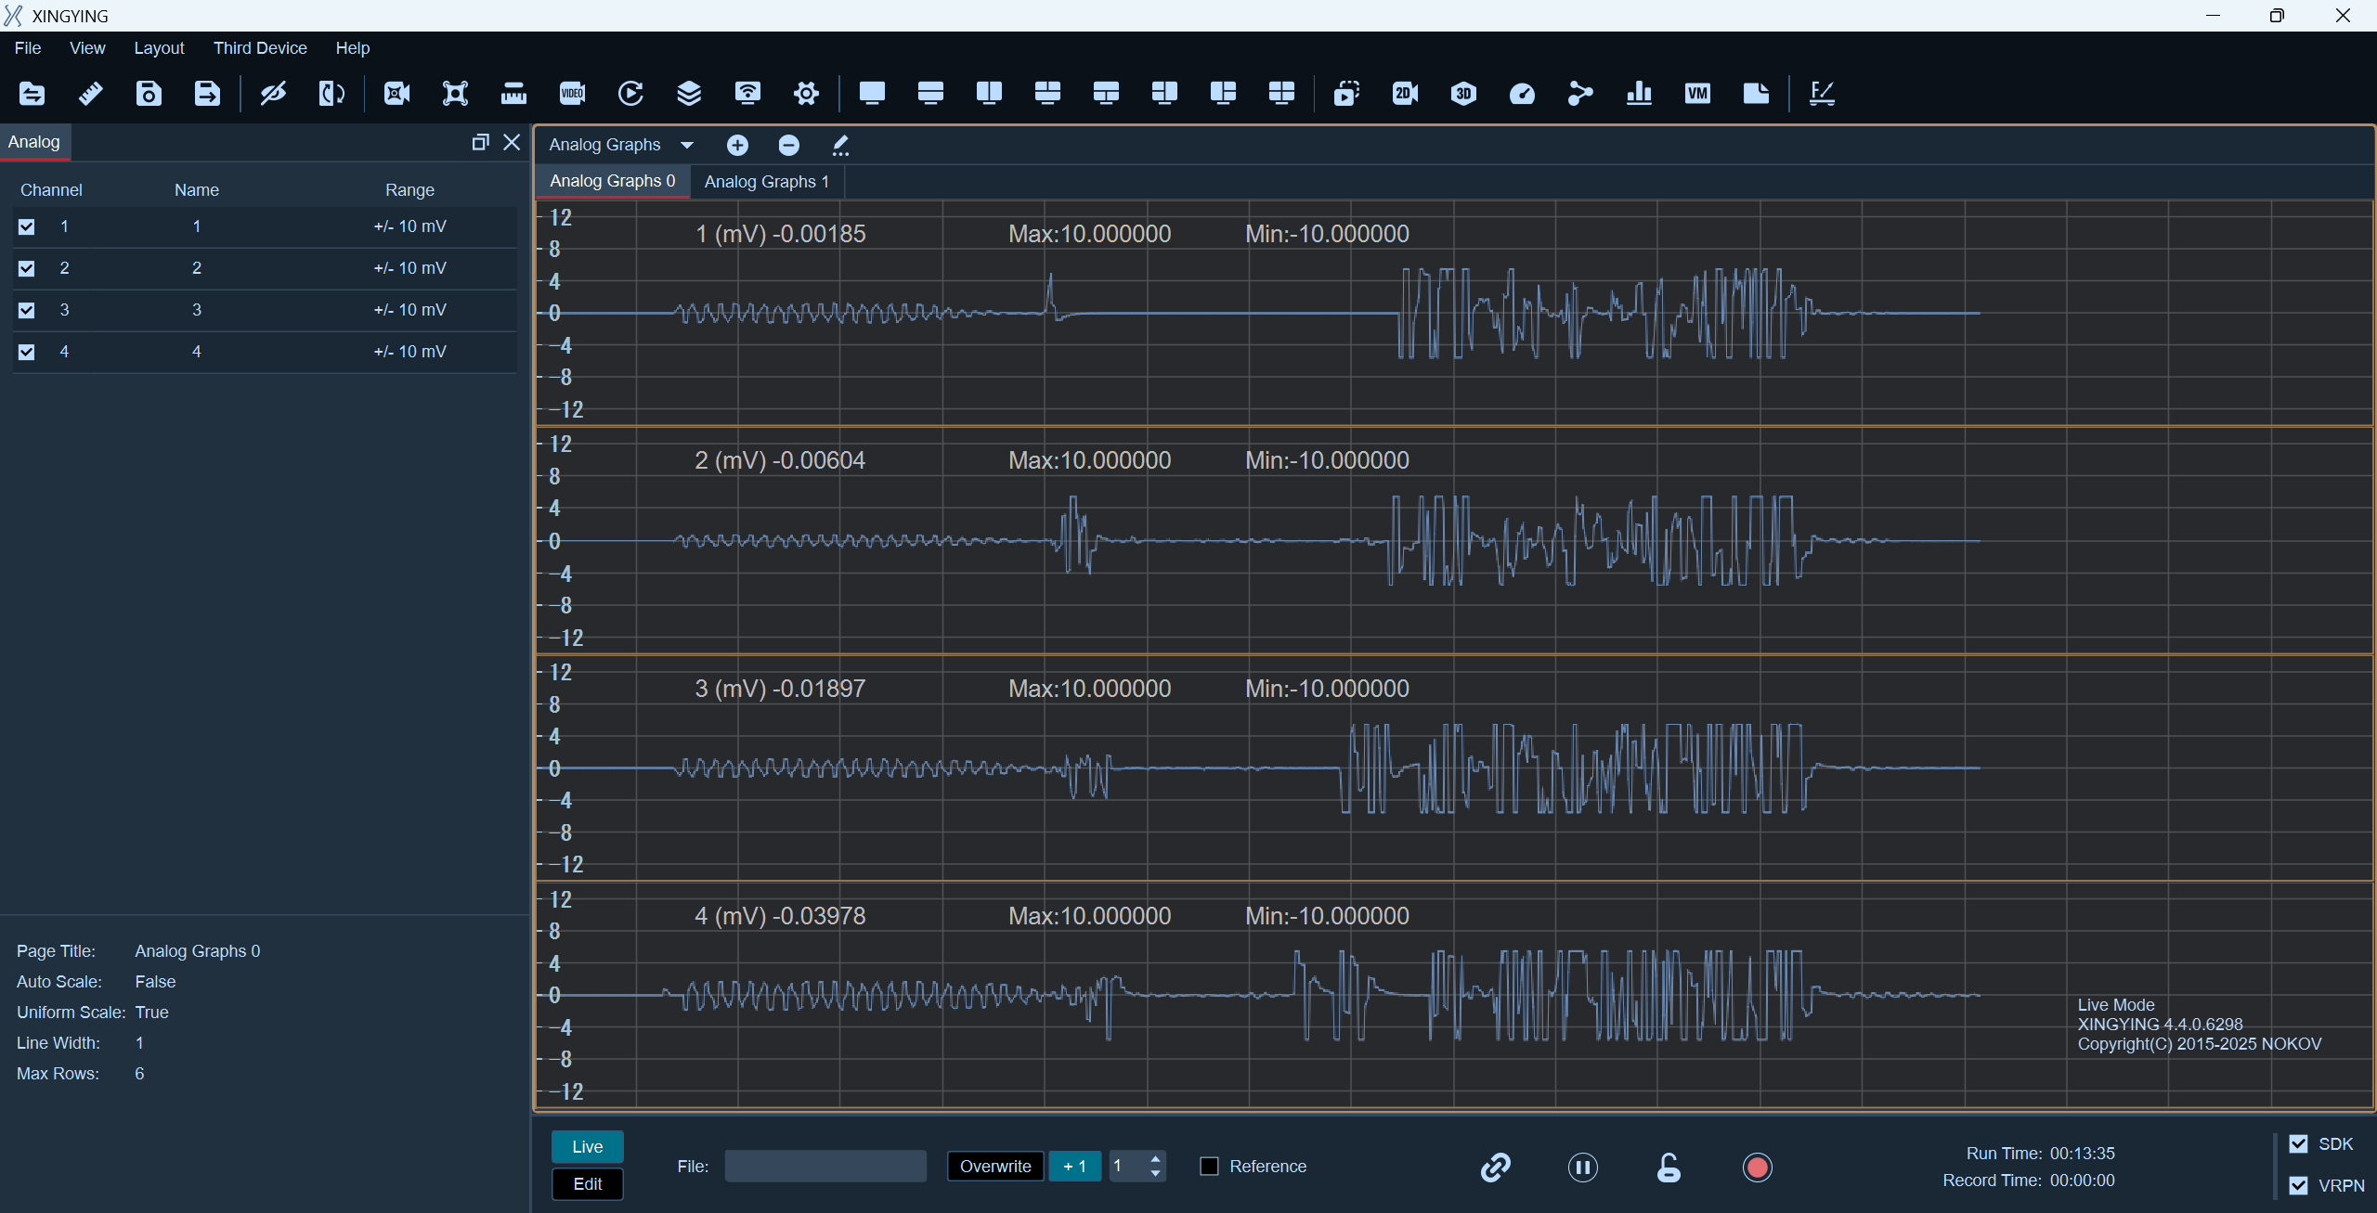Toggle the Reference checkbox
This screenshot has width=2377, height=1213.
pos(1209,1167)
